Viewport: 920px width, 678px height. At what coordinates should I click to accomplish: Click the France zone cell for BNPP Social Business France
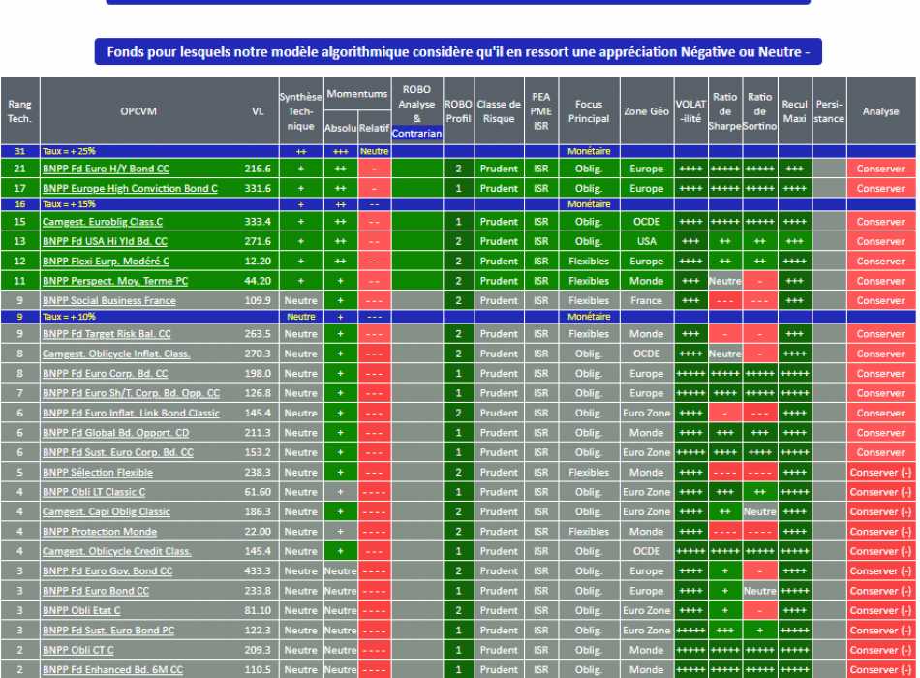[x=646, y=300]
